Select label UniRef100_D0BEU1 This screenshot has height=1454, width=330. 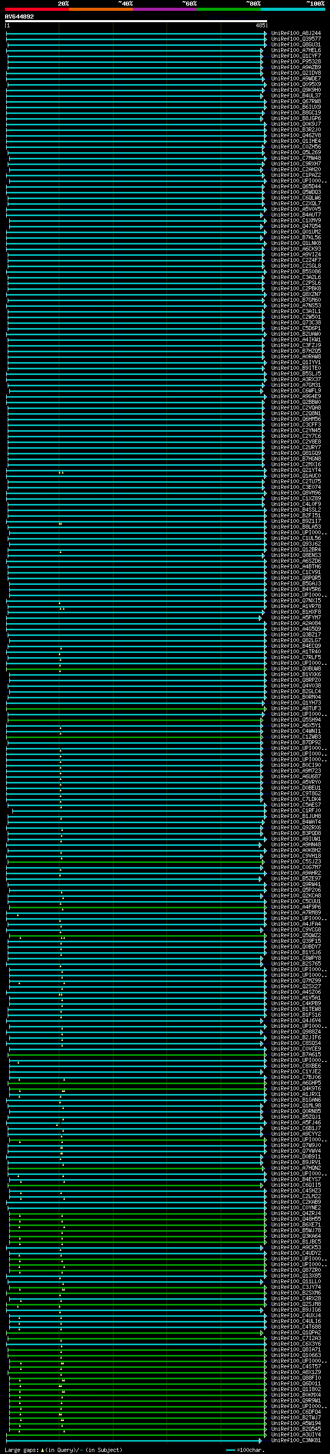pos(295,788)
